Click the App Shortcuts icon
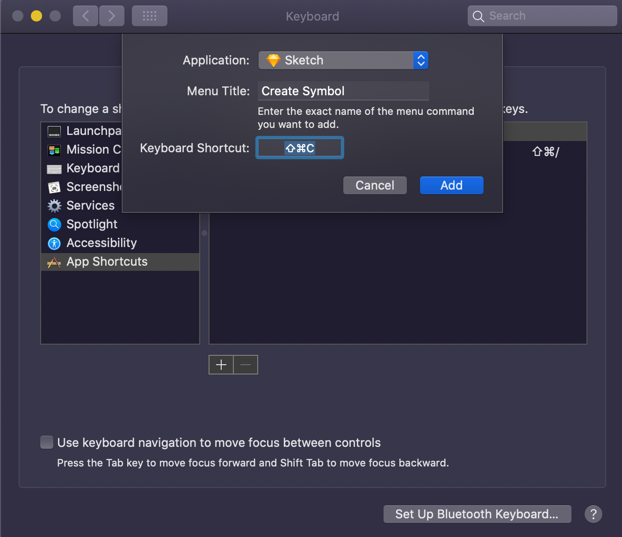Image resolution: width=622 pixels, height=537 pixels. [x=54, y=262]
